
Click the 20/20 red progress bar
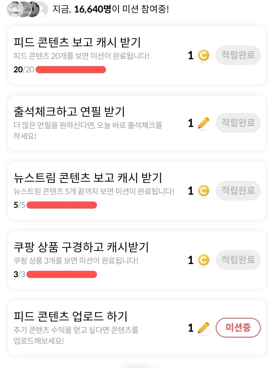click(x=70, y=70)
